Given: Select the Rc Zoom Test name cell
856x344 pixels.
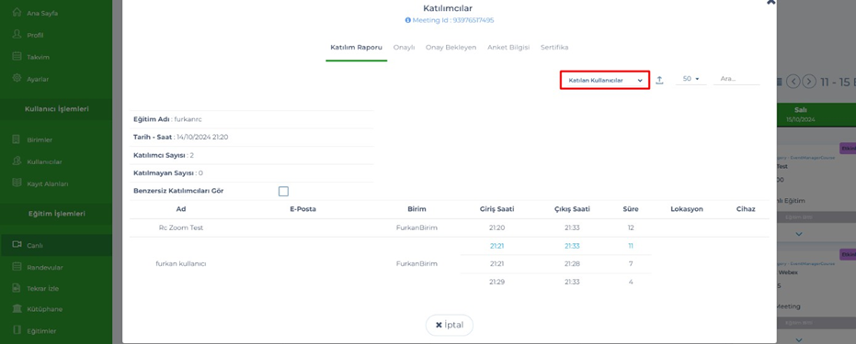Looking at the screenshot, I should (x=181, y=227).
